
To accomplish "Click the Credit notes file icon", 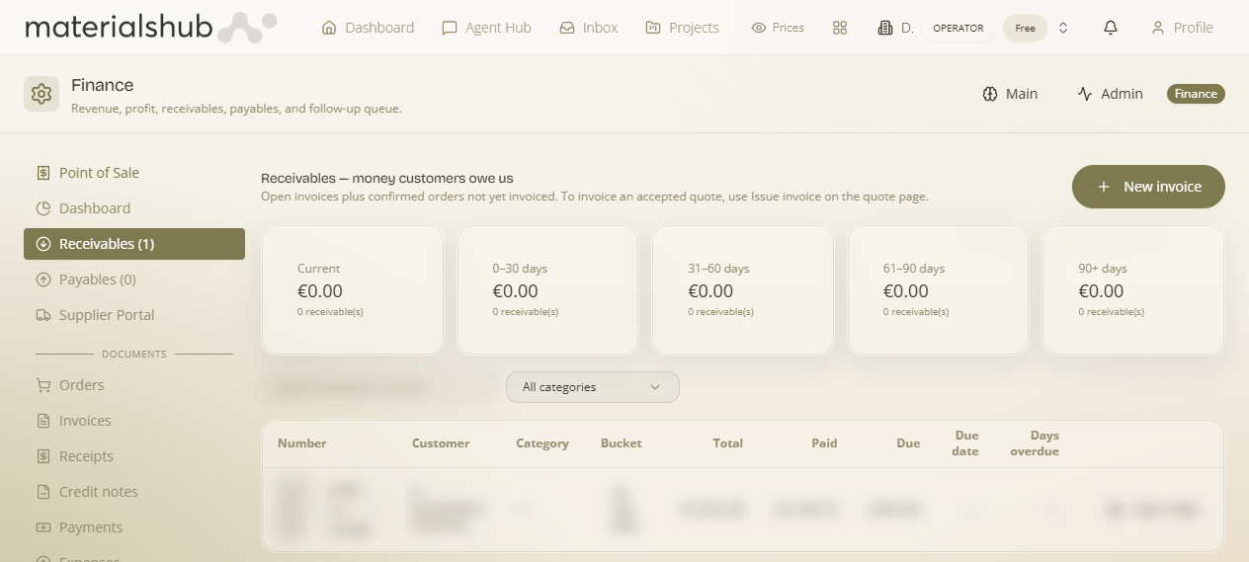I will tap(42, 492).
